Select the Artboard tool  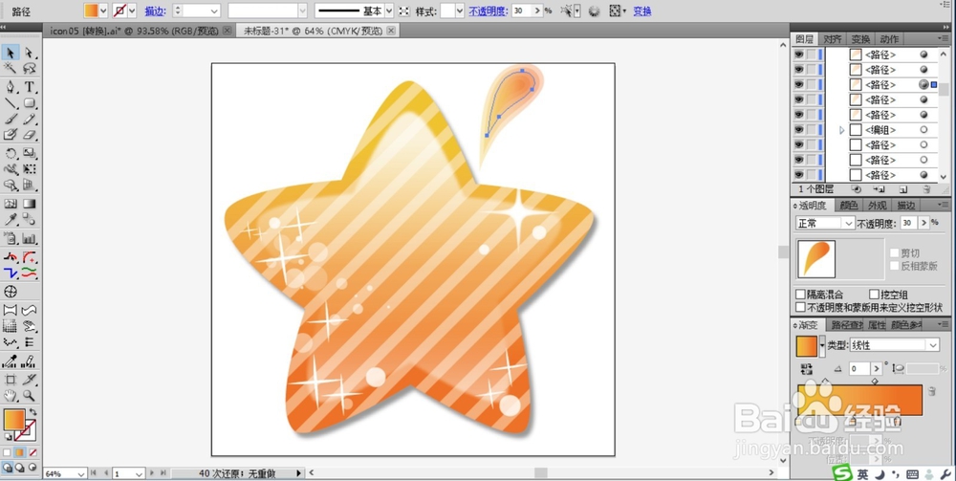[x=11, y=380]
